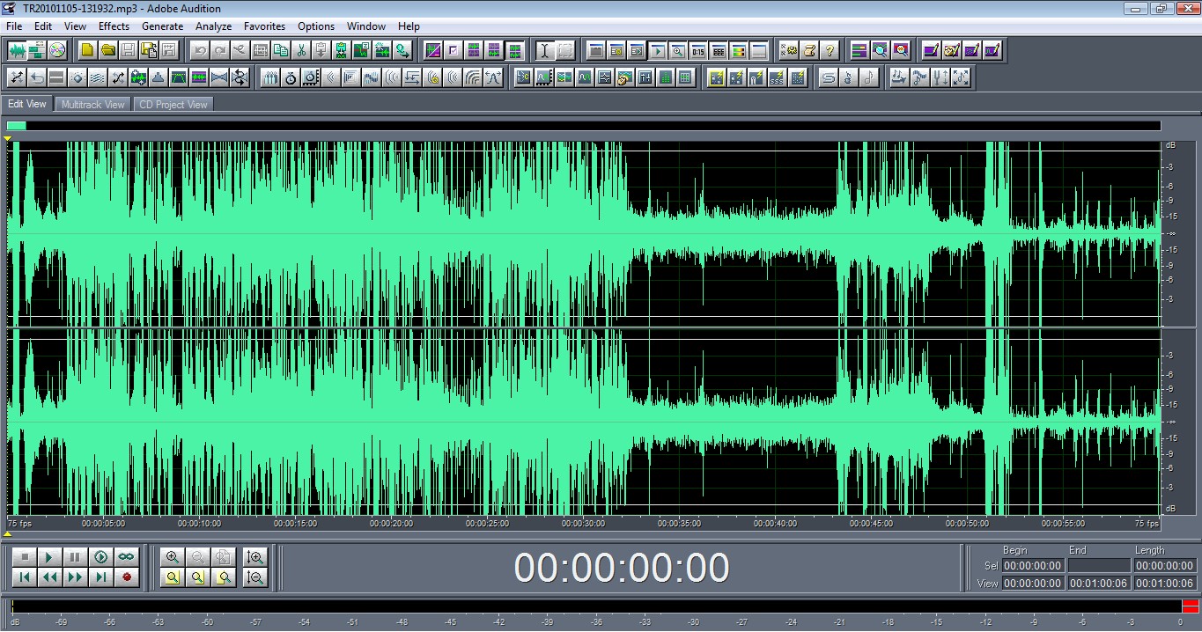Click the Zoom In Horizontally magnifier
This screenshot has width=1202, height=632.
(173, 557)
